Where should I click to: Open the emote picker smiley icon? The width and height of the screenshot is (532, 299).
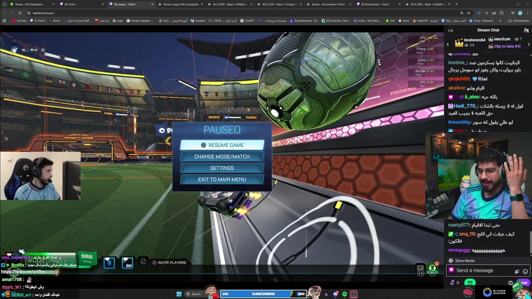point(525,271)
